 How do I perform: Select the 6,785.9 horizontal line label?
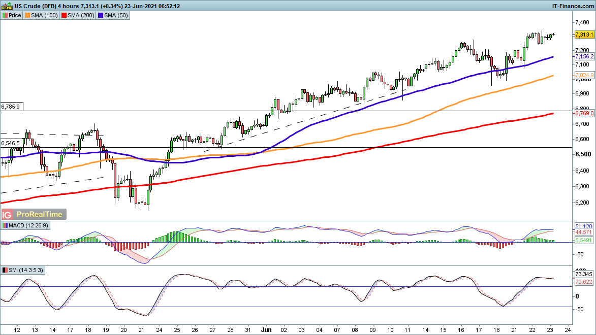11,107
